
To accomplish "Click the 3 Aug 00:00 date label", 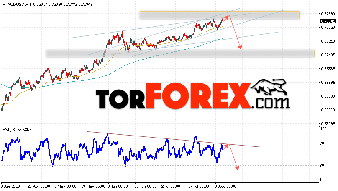I will click(225, 186).
